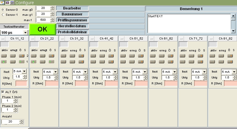Click the Bearbeiter label button
Screen dimensions: 237x129
72,8
